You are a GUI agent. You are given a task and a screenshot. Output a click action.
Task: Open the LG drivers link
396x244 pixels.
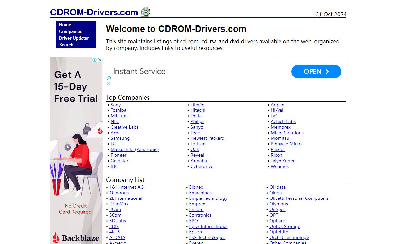pos(113,144)
